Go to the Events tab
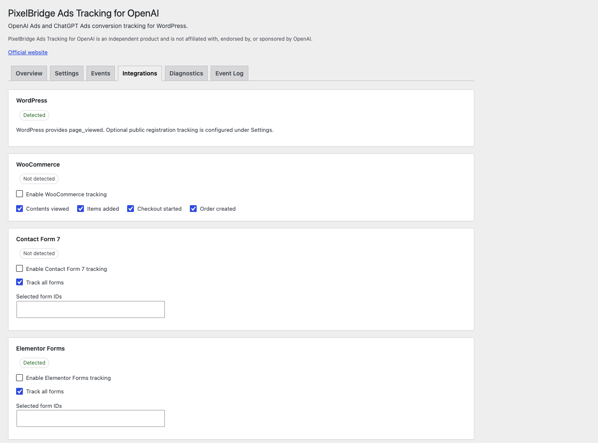 pos(100,73)
